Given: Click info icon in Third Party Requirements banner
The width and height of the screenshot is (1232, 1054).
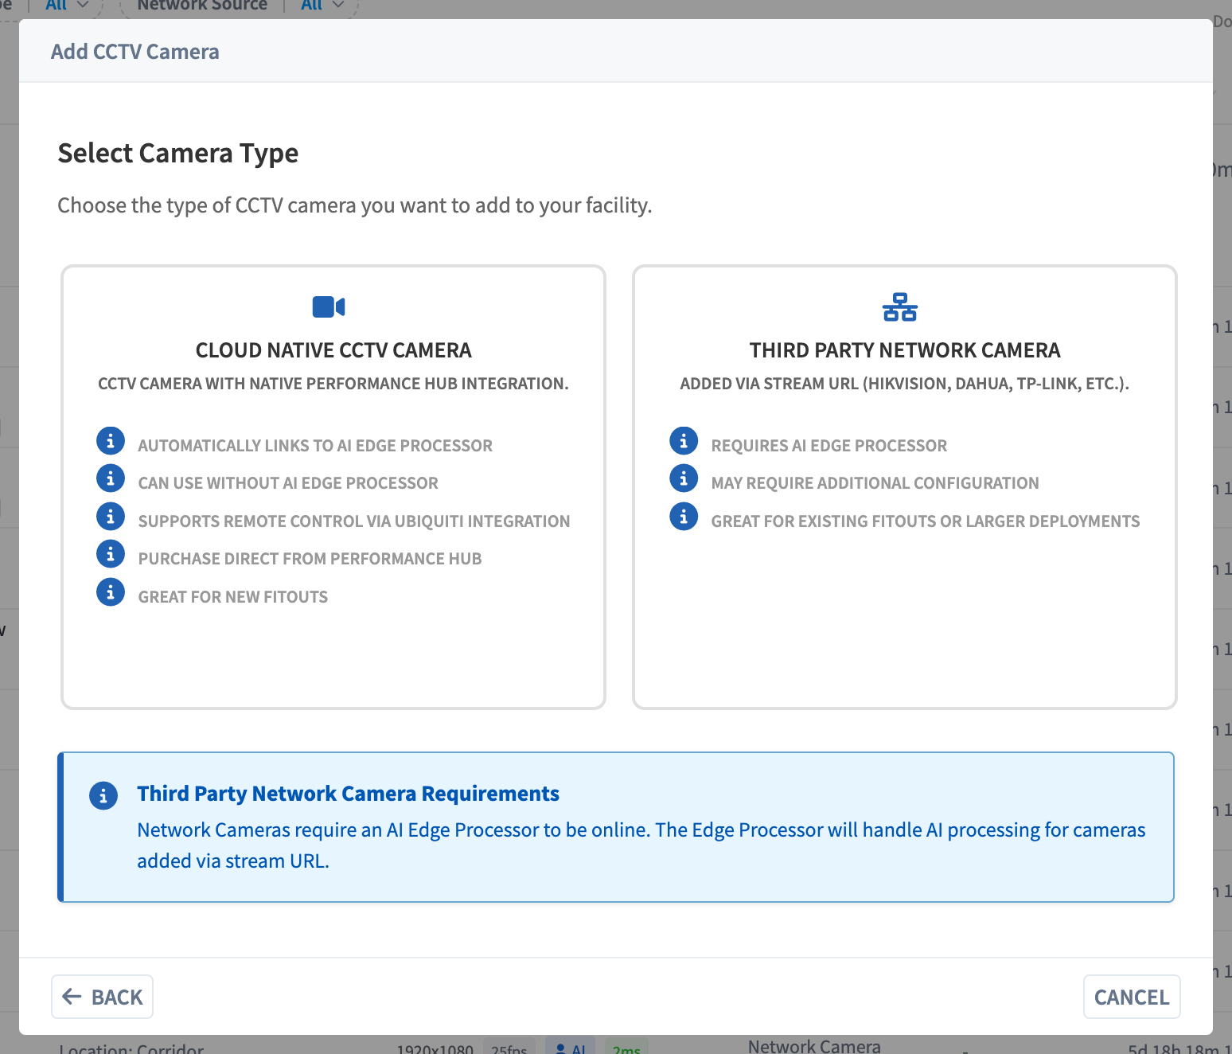Looking at the screenshot, I should (x=103, y=795).
